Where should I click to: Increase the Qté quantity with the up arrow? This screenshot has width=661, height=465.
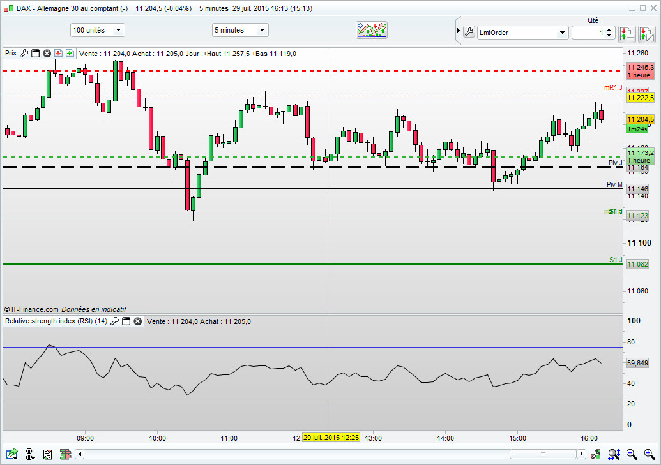point(609,30)
